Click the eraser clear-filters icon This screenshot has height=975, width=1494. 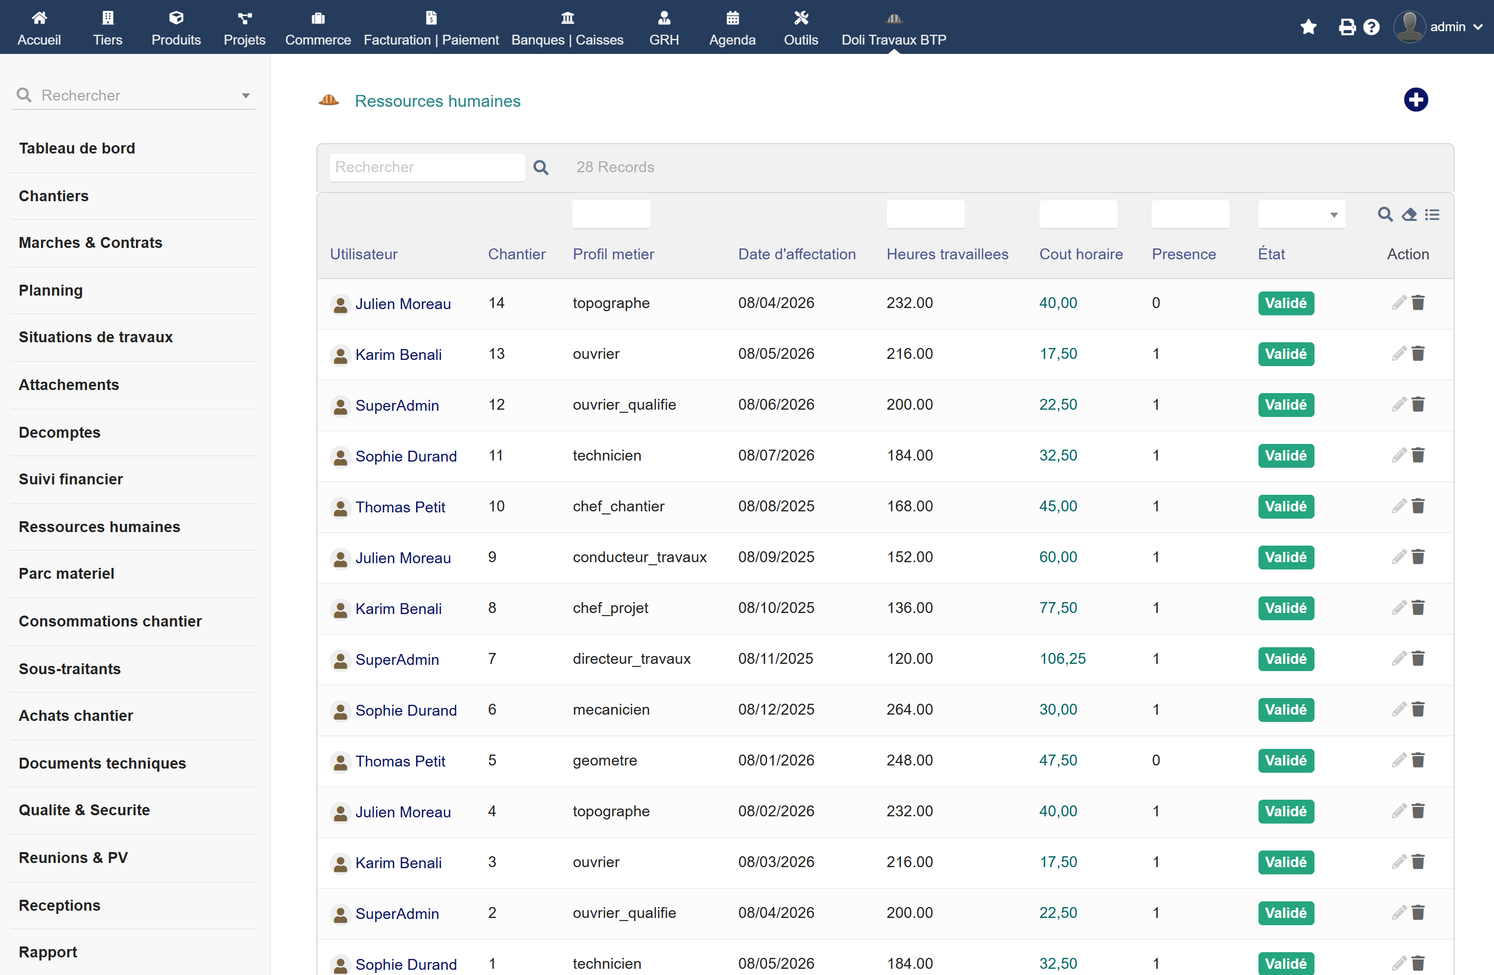coord(1408,215)
